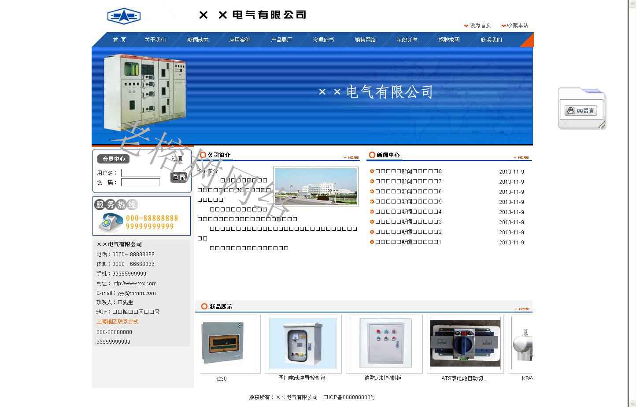Open 招聘求职 in navigation
The image size is (636, 407).
pos(449,40)
